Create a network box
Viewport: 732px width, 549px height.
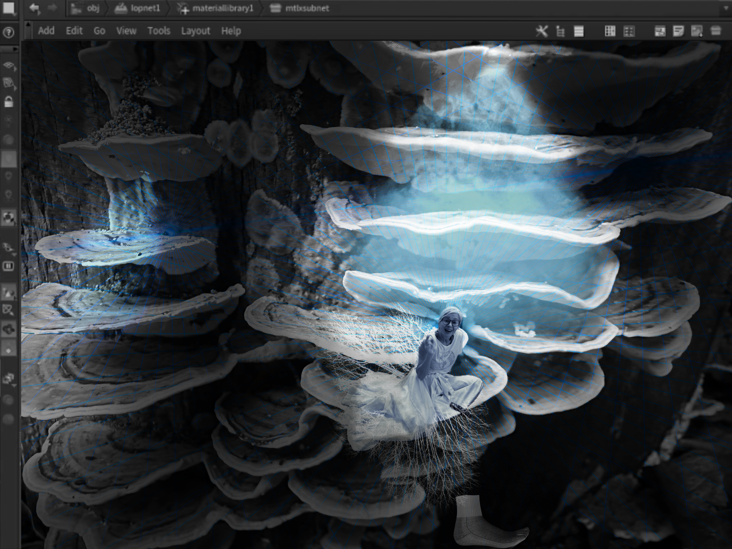tap(715, 31)
